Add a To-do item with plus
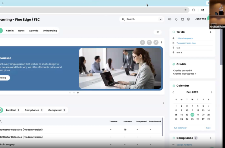The width and height of the screenshot is (225, 148). click(210, 32)
